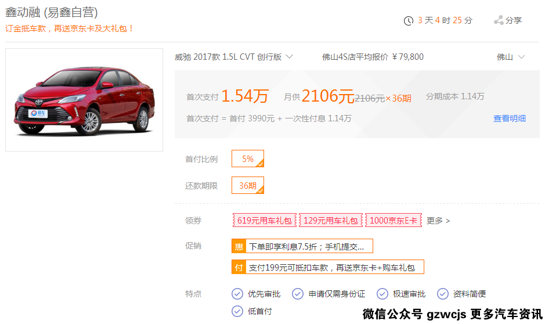Select the 36期 repayment term
Image resolution: width=545 pixels, height=324 pixels.
(x=248, y=185)
